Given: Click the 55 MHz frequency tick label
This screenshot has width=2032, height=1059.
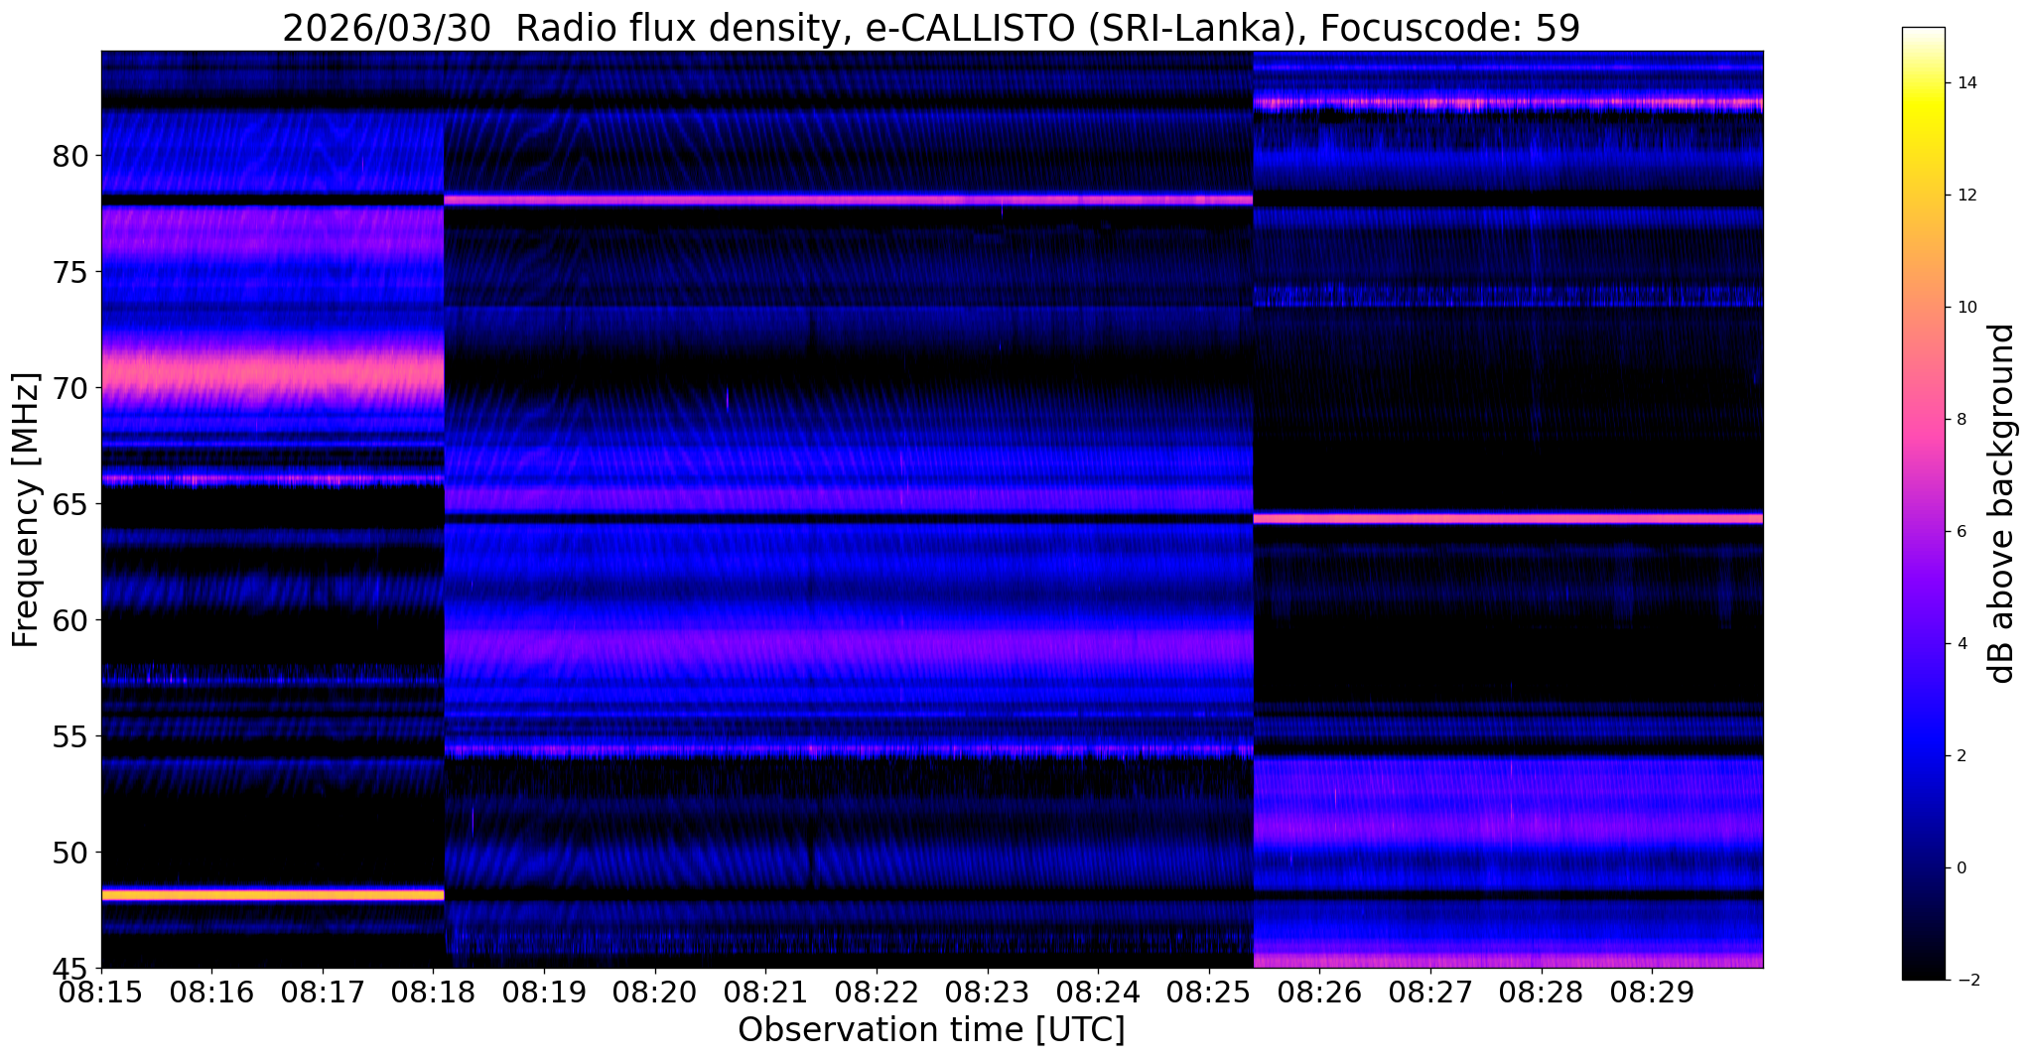Looking at the screenshot, I should tap(69, 736).
